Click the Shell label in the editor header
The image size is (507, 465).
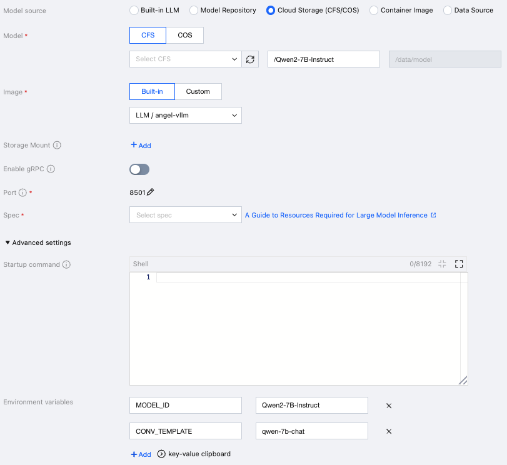pyautogui.click(x=141, y=264)
